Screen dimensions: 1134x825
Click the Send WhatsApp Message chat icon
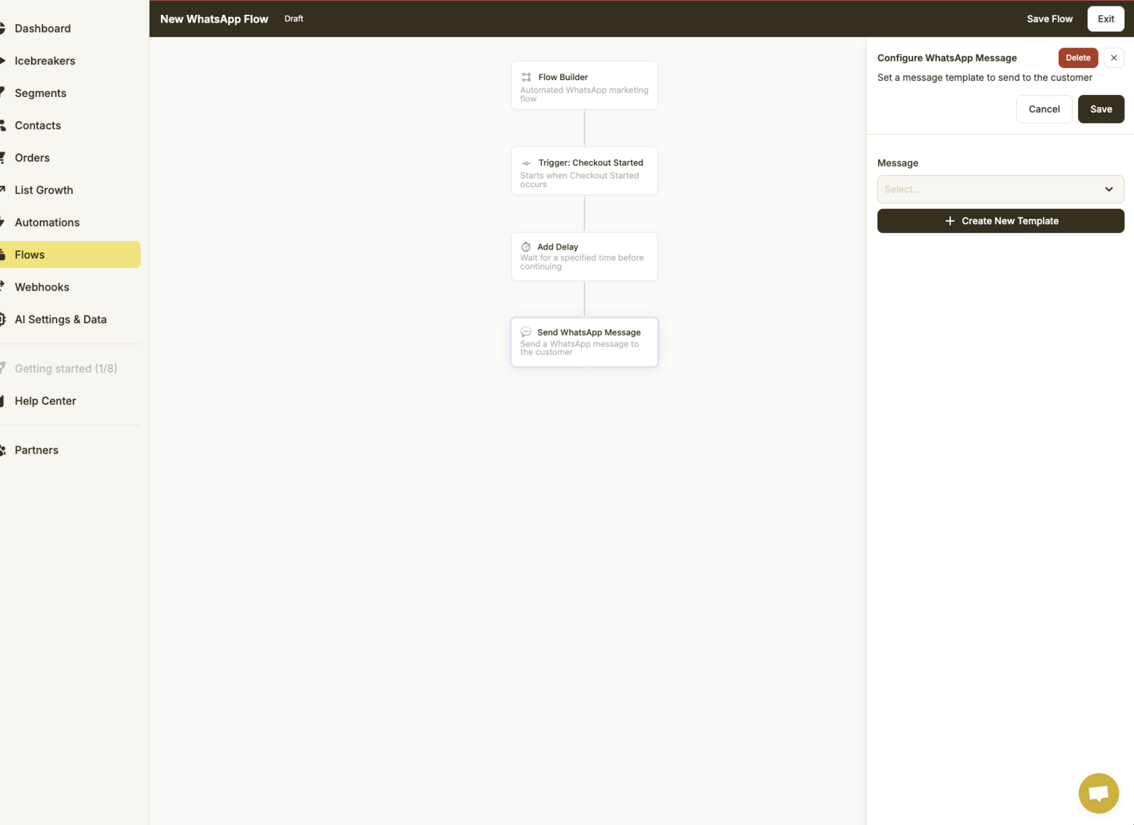click(x=526, y=332)
